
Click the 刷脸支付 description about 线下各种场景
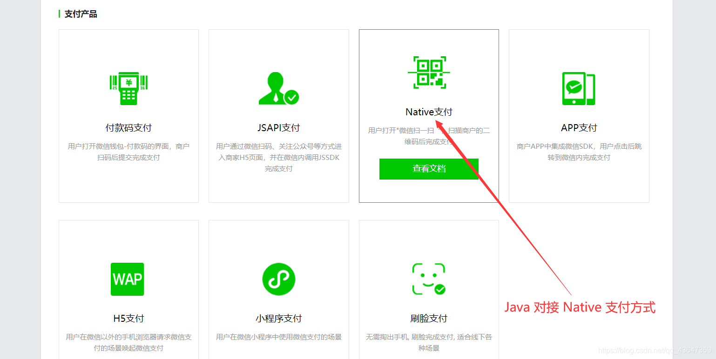[429, 342]
